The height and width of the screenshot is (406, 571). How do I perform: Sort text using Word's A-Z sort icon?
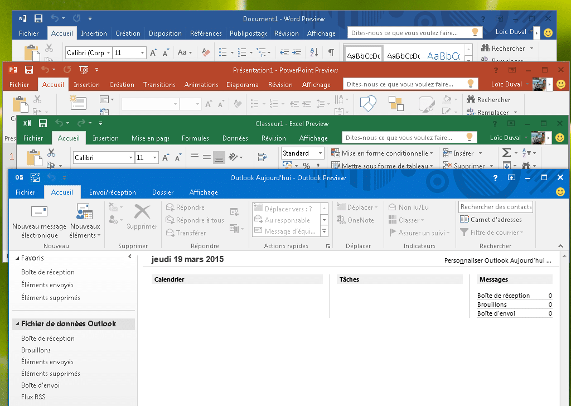(314, 52)
